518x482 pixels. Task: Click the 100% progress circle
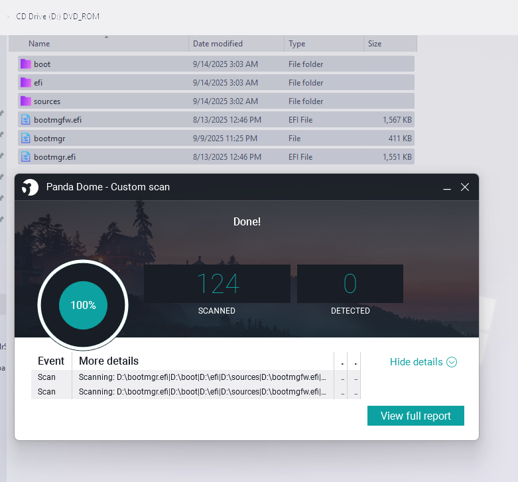84,305
